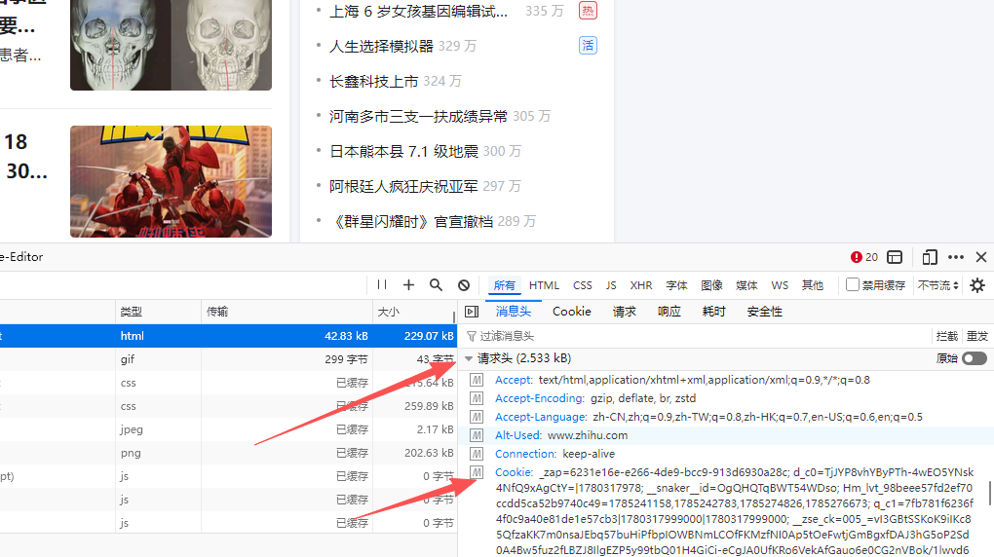Close the developer tools panel
Image resolution: width=994 pixels, height=557 pixels.
coord(981,257)
